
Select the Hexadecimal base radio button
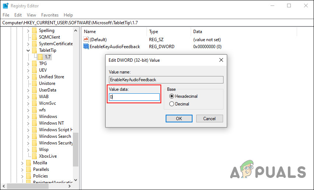(x=172, y=96)
